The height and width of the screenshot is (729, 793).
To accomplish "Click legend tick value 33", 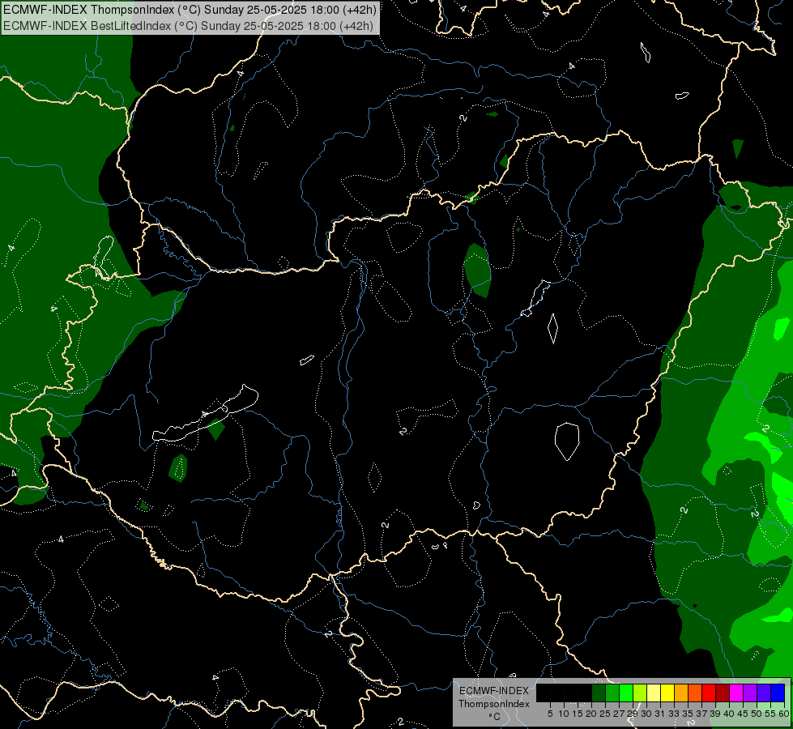I will pyautogui.click(x=674, y=714).
